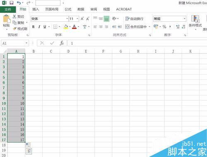Click the Redo arrow icon

pos(29,3)
